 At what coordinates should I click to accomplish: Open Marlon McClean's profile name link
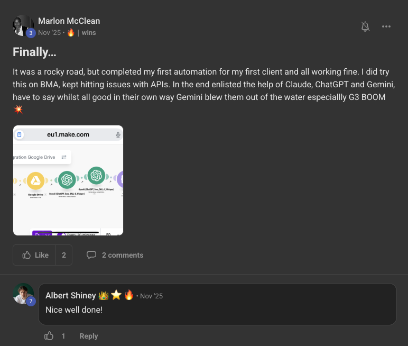[x=69, y=21]
